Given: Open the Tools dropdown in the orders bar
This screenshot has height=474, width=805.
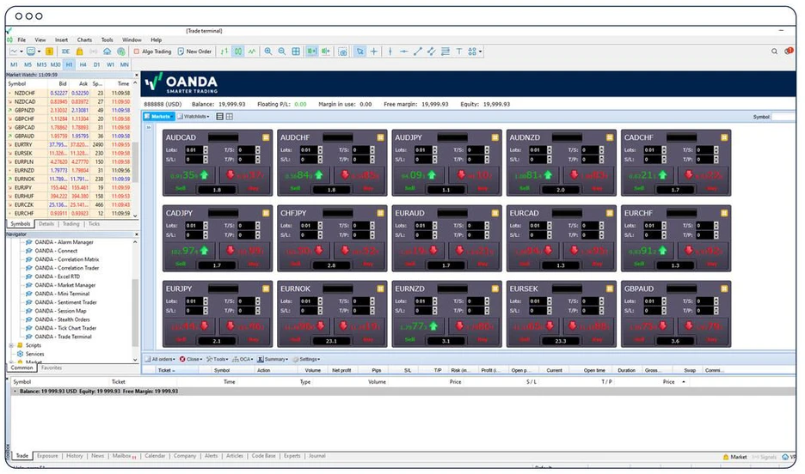Looking at the screenshot, I should (218, 359).
